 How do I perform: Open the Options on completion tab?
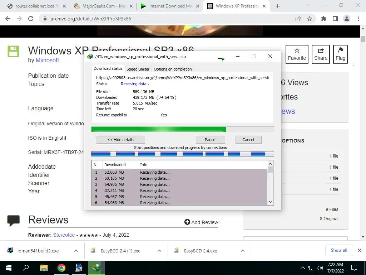(x=173, y=69)
